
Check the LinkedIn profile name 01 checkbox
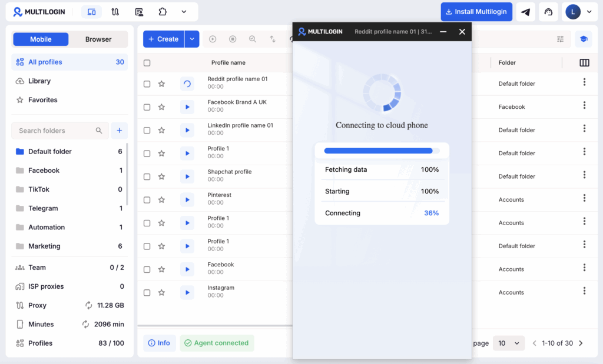(147, 130)
